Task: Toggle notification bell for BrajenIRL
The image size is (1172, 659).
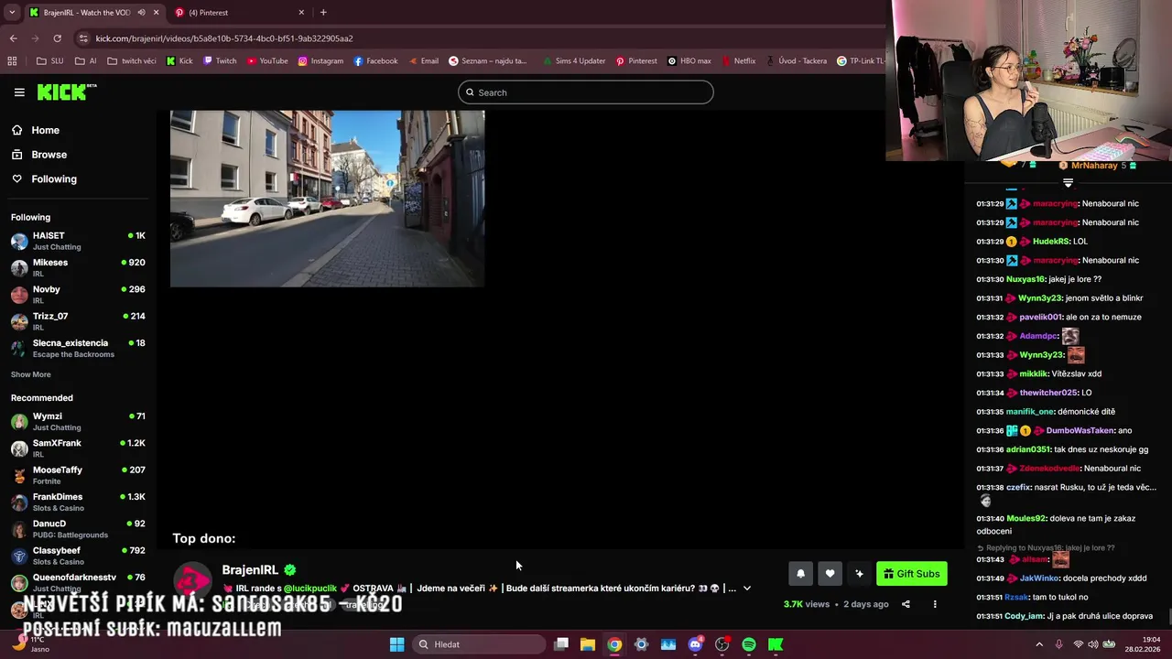Action: [x=800, y=574]
